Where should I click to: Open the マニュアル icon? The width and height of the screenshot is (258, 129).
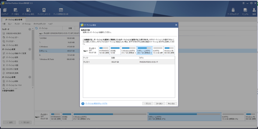click(245, 12)
